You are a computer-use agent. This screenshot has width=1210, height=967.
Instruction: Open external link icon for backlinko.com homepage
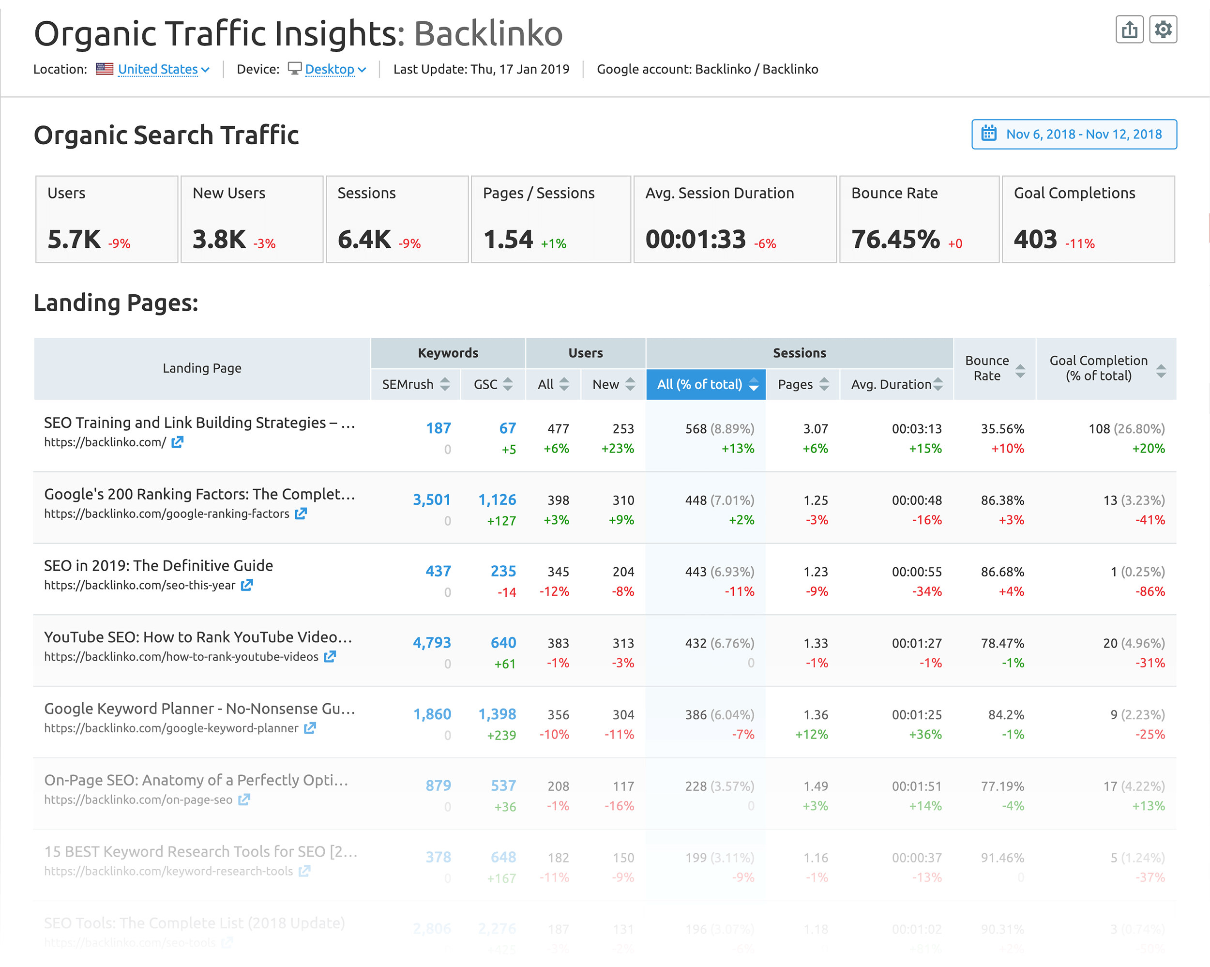click(x=177, y=442)
